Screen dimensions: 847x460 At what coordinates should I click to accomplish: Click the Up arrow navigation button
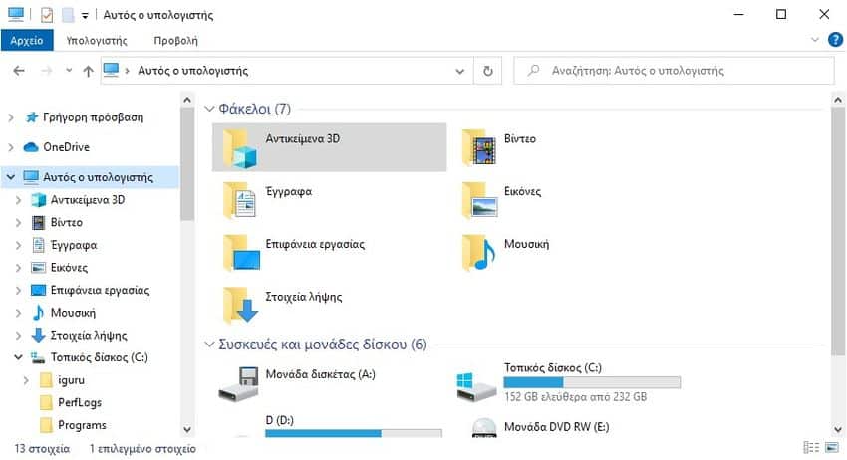point(88,71)
